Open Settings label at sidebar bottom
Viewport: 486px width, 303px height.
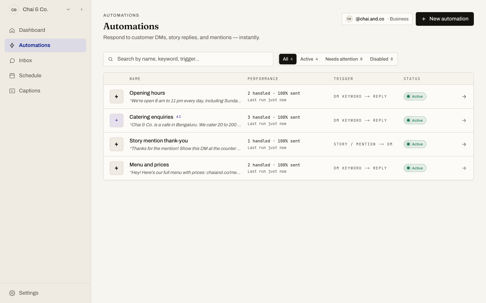point(29,293)
